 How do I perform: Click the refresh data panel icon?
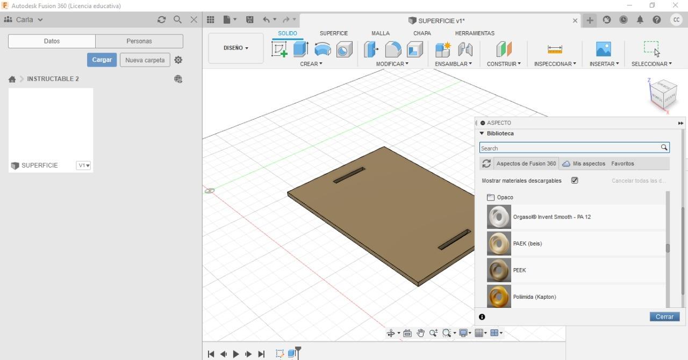coord(161,20)
